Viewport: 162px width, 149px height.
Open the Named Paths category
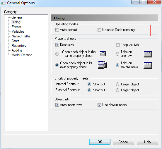[x=21, y=36]
